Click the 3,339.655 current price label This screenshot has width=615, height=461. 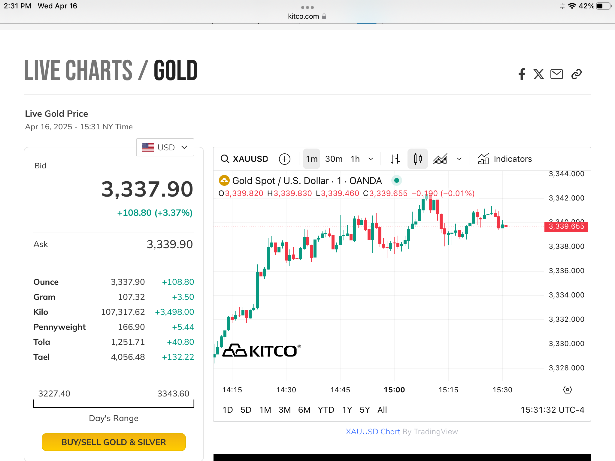[566, 226]
